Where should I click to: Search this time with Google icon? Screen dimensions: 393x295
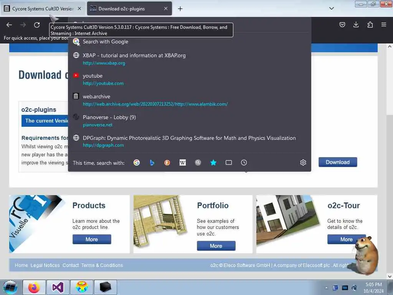(137, 162)
